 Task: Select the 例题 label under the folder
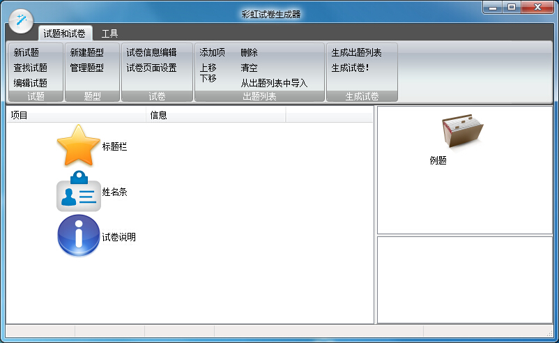tap(438, 160)
